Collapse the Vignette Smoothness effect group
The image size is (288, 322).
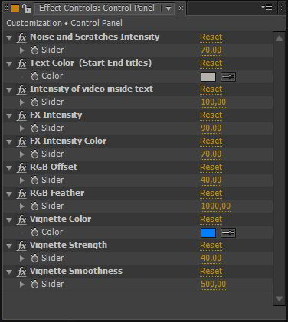point(9,272)
